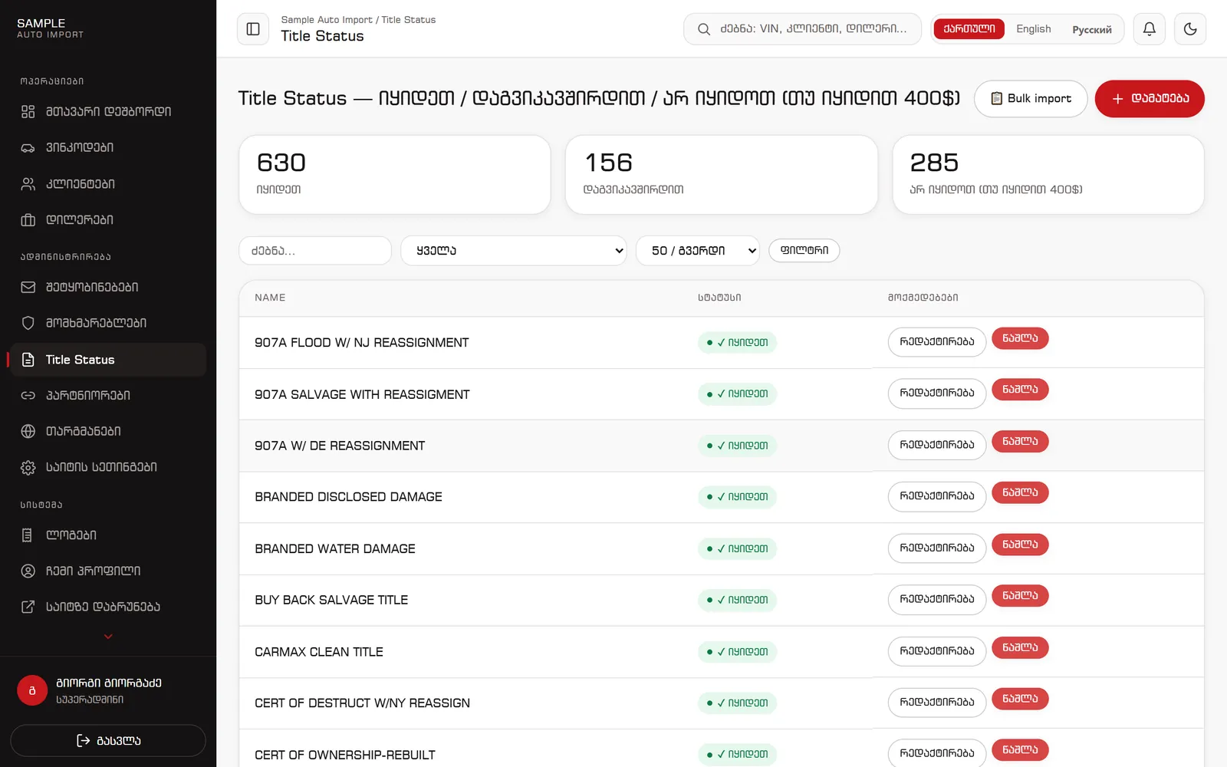Open the link icon partners item
The image size is (1227, 767).
28,395
